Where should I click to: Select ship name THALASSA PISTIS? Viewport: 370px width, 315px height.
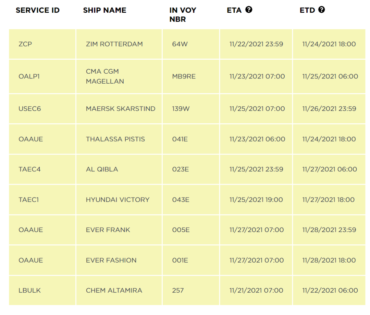(x=115, y=139)
